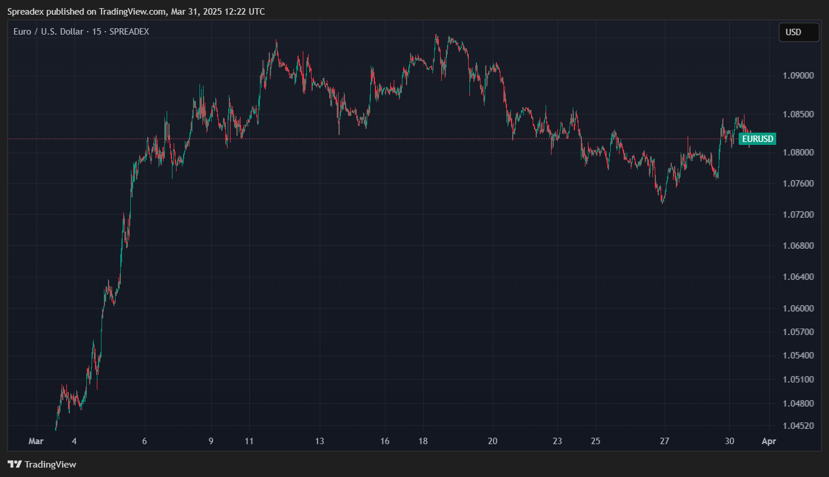Screen dimensions: 829x477
Task: Click the 25 date label on time axis
Action: pos(595,441)
